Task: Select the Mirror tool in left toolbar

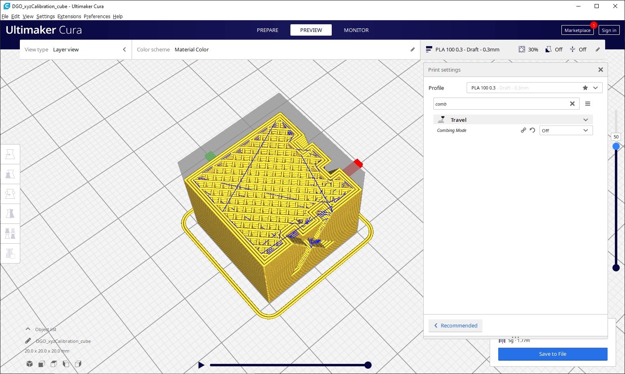Action: pyautogui.click(x=10, y=214)
